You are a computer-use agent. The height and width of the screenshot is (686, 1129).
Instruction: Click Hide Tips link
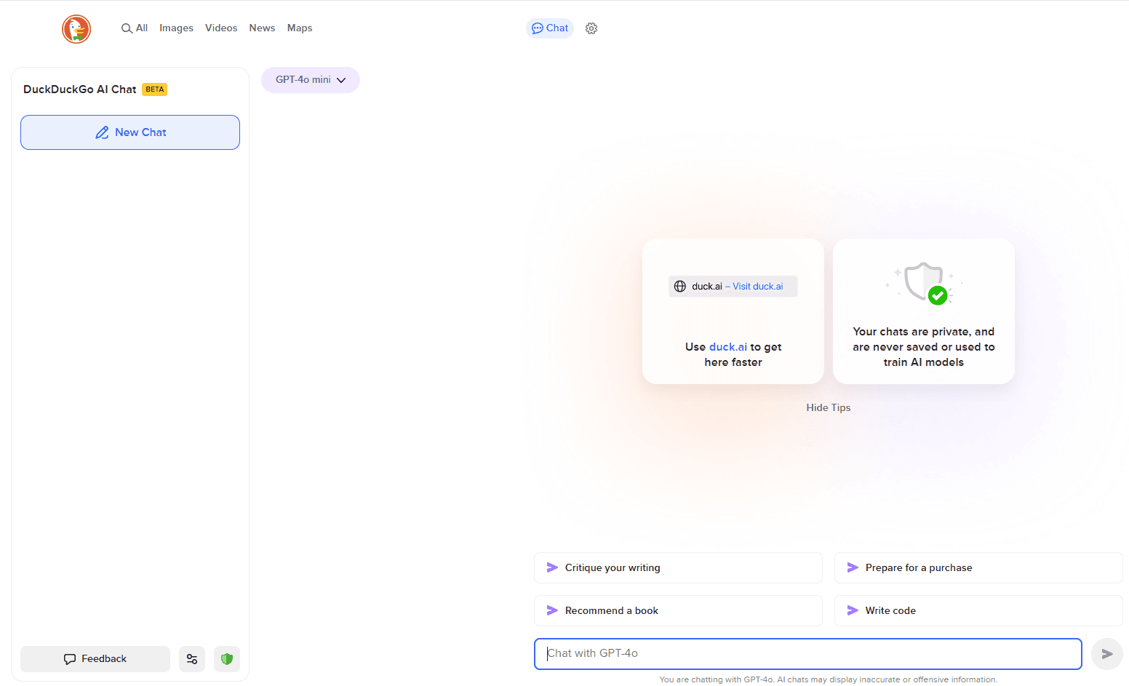pos(828,408)
